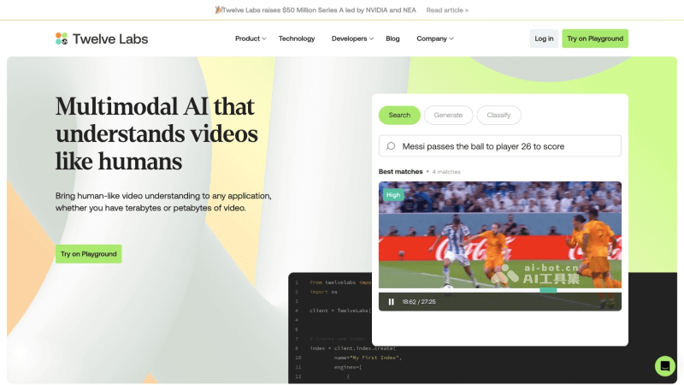Open the chat widget bubble

click(665, 366)
